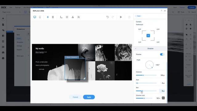Click the blue plus add element icon
This screenshot has width=197, height=111.
click(x=48, y=17)
